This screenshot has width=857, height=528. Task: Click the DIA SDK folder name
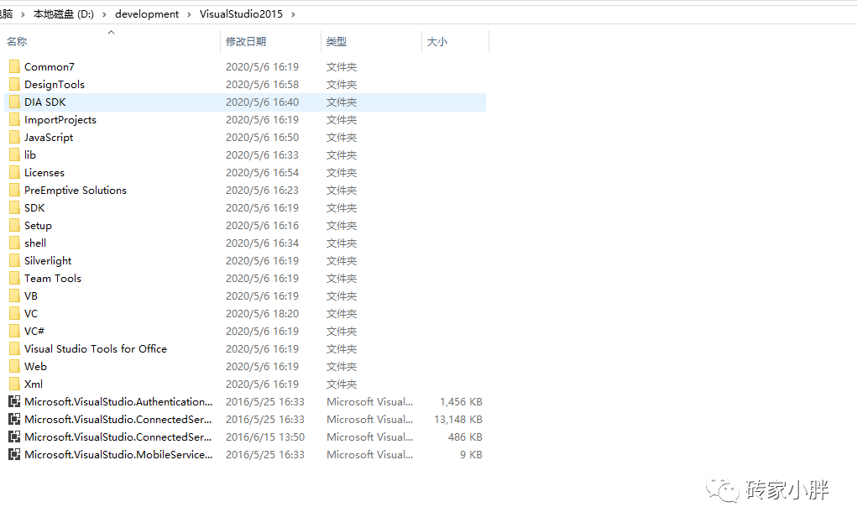tap(44, 102)
